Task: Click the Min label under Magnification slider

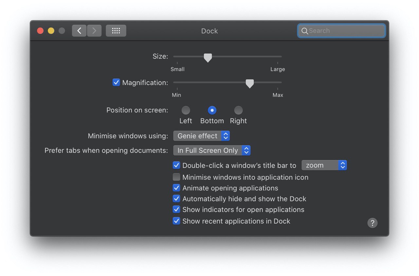Action: [x=176, y=95]
